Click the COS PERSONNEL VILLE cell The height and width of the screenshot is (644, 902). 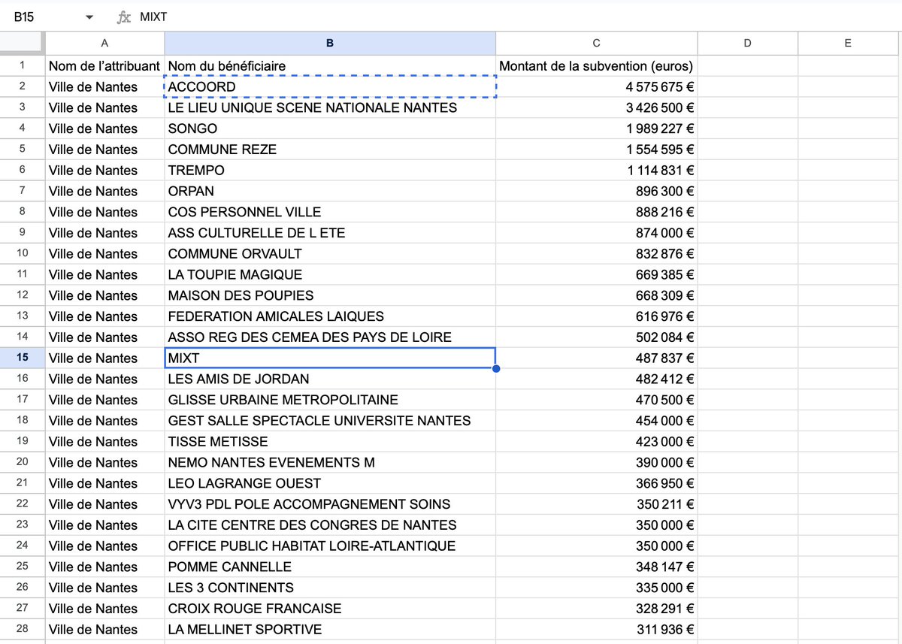330,212
